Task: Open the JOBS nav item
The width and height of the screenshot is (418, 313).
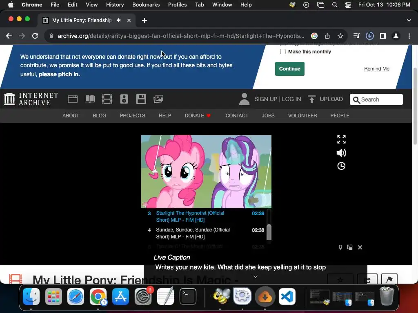Action: (x=268, y=115)
